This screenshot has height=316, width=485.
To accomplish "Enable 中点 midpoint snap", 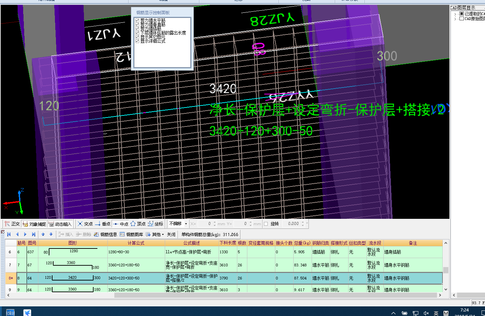I will tap(121, 224).
